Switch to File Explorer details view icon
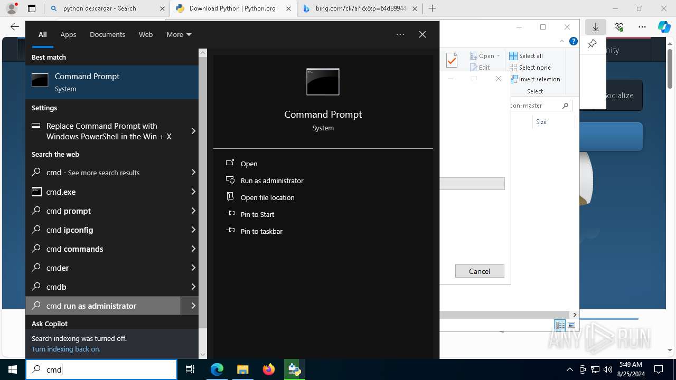The width and height of the screenshot is (676, 380). (560, 325)
